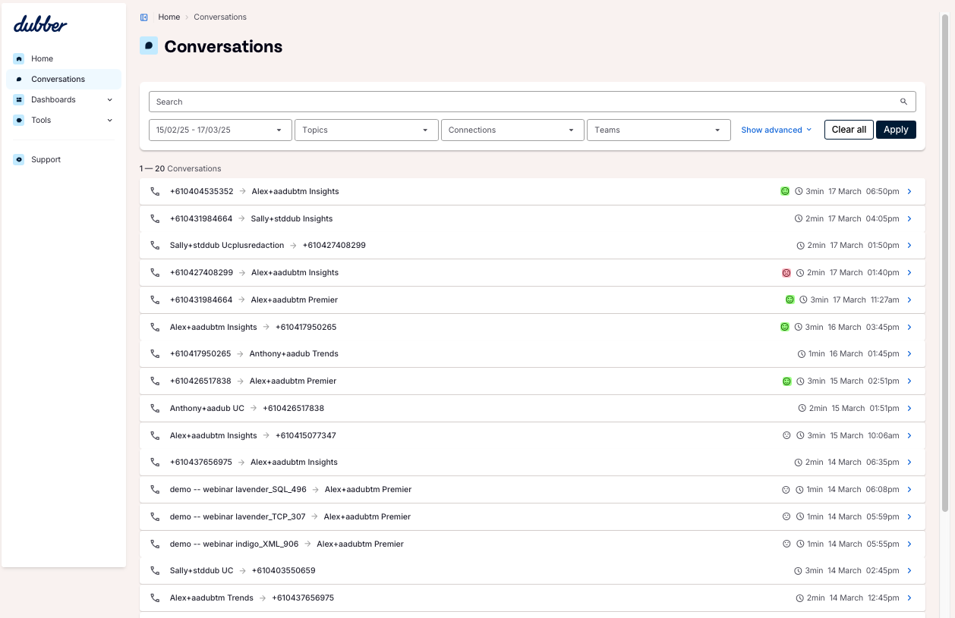Toggle the sidebar panel icon near breadcrumb
The width and height of the screenshot is (955, 618).
click(144, 17)
